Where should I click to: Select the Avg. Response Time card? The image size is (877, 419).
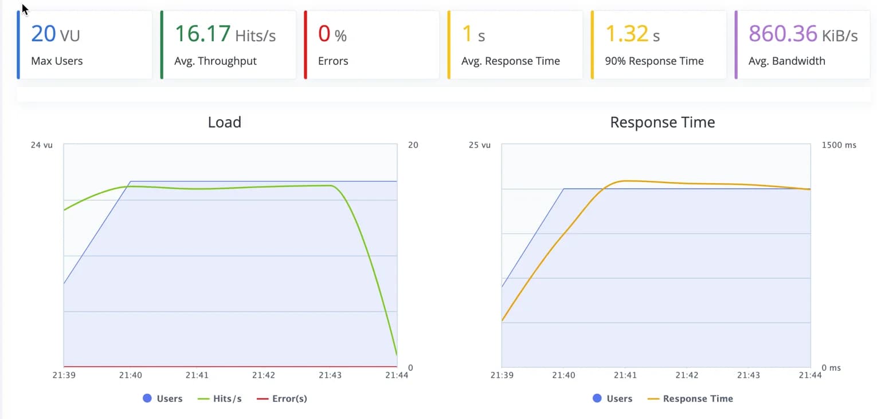[x=514, y=43]
